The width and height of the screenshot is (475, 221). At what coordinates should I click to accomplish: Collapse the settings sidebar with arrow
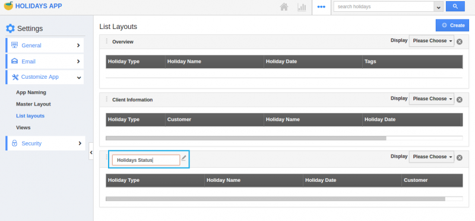coord(91,153)
